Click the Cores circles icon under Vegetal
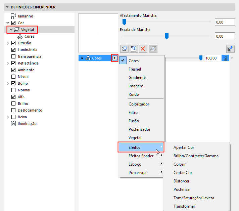 [20, 36]
